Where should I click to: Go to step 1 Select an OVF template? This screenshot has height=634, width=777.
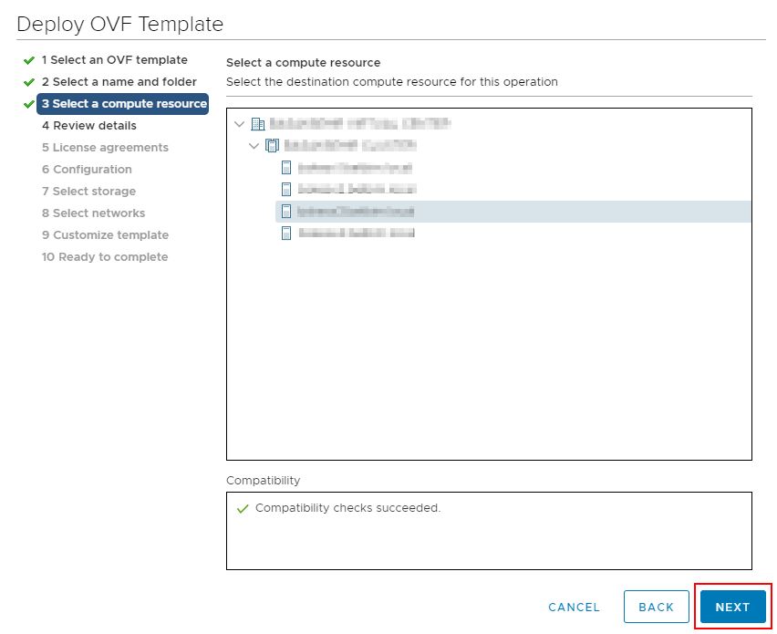click(115, 60)
